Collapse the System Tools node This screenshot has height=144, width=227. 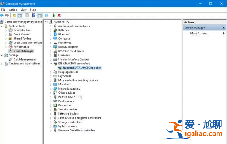coord(2,26)
